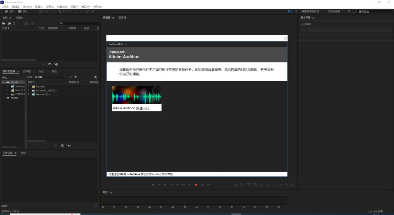Switch to Waveform (波形) view
The image size is (394, 215).
coord(9,11)
